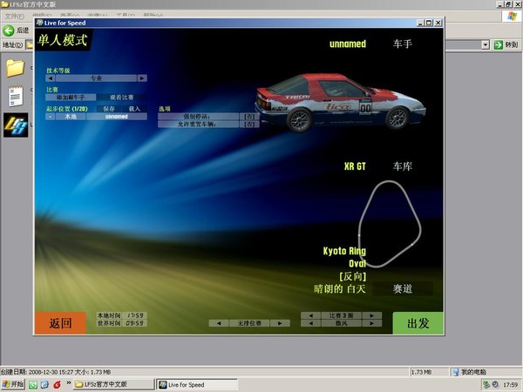Viewport: 523px width, 392px height.
Task: Click the blue browser quick launch icon
Action: point(44,385)
